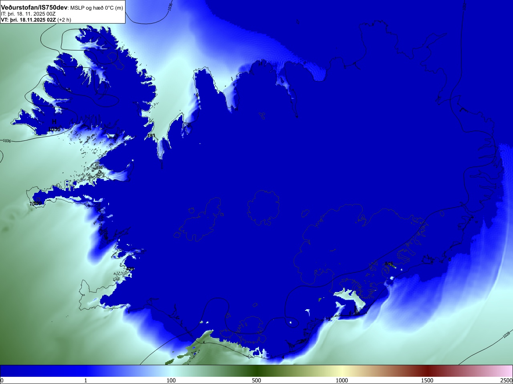The height and width of the screenshot is (384, 513).
Task: Click the 1036 value beneath the H marker
Action: 54,129
